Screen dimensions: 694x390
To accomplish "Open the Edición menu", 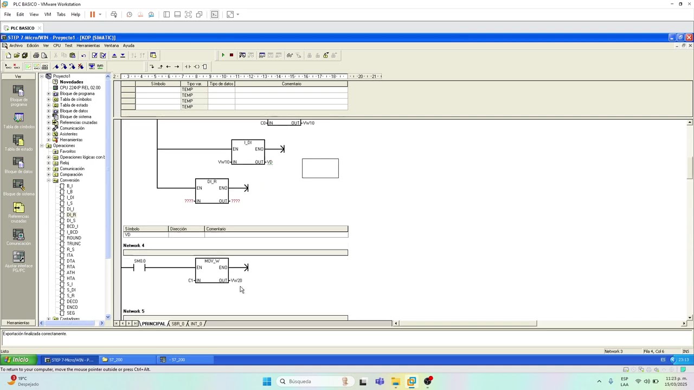I will (x=33, y=45).
